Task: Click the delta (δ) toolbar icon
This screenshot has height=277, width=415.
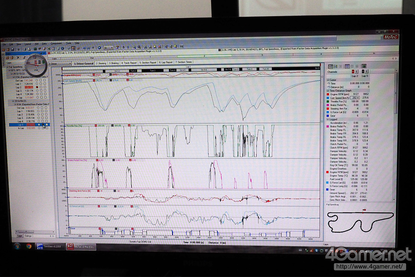Action: coord(123,47)
